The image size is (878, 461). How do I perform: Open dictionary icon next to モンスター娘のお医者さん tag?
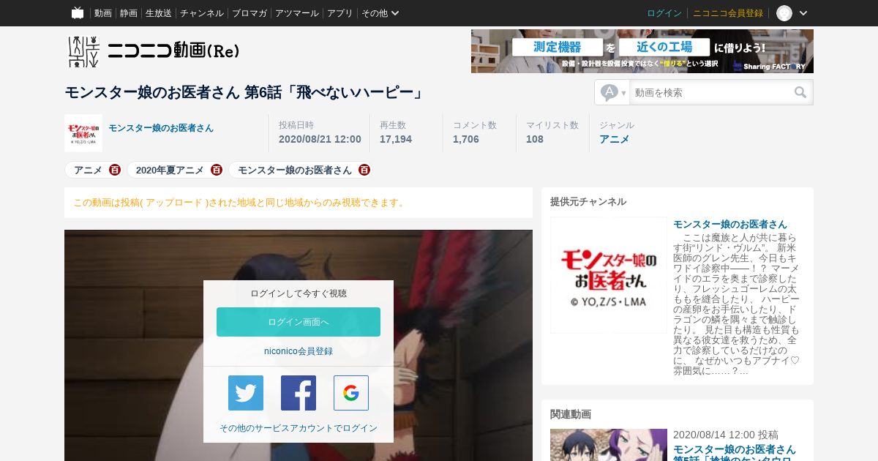coord(364,170)
